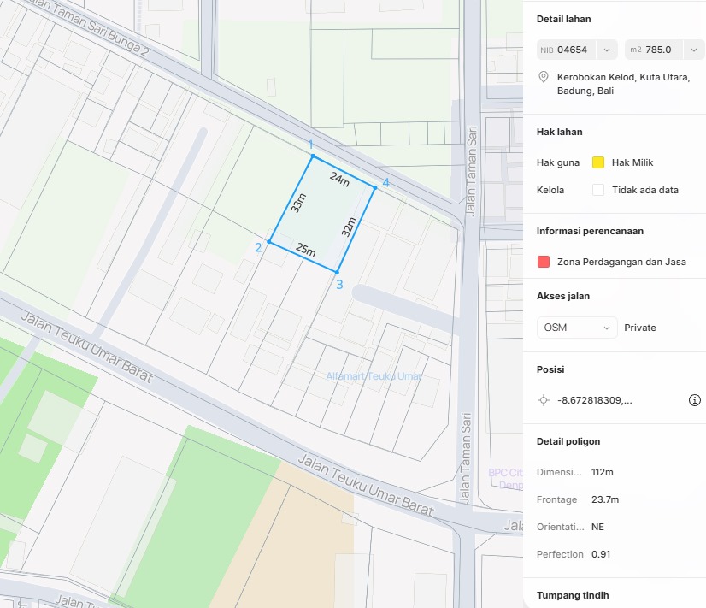Click the 33m edge label on parcel
Screen dimensions: 706x608
tap(297, 203)
